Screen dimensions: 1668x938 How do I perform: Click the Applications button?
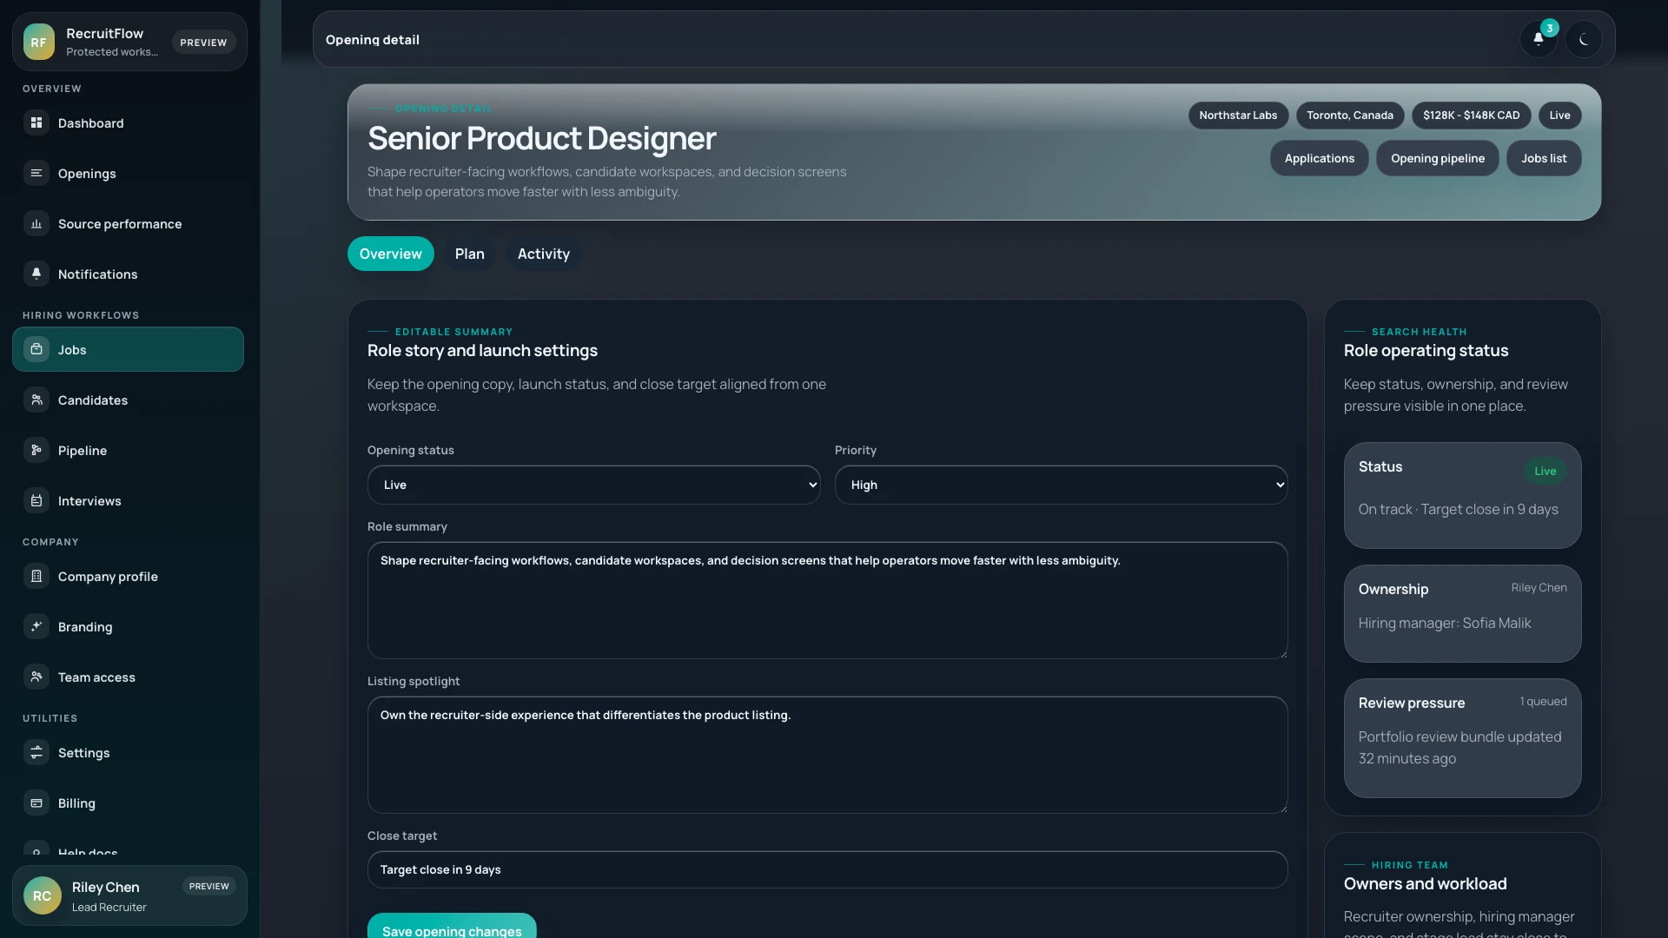[1319, 158]
